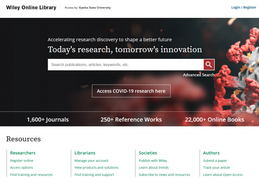Click the Resources section heading
This screenshot has width=259, height=179.
coord(24,139)
